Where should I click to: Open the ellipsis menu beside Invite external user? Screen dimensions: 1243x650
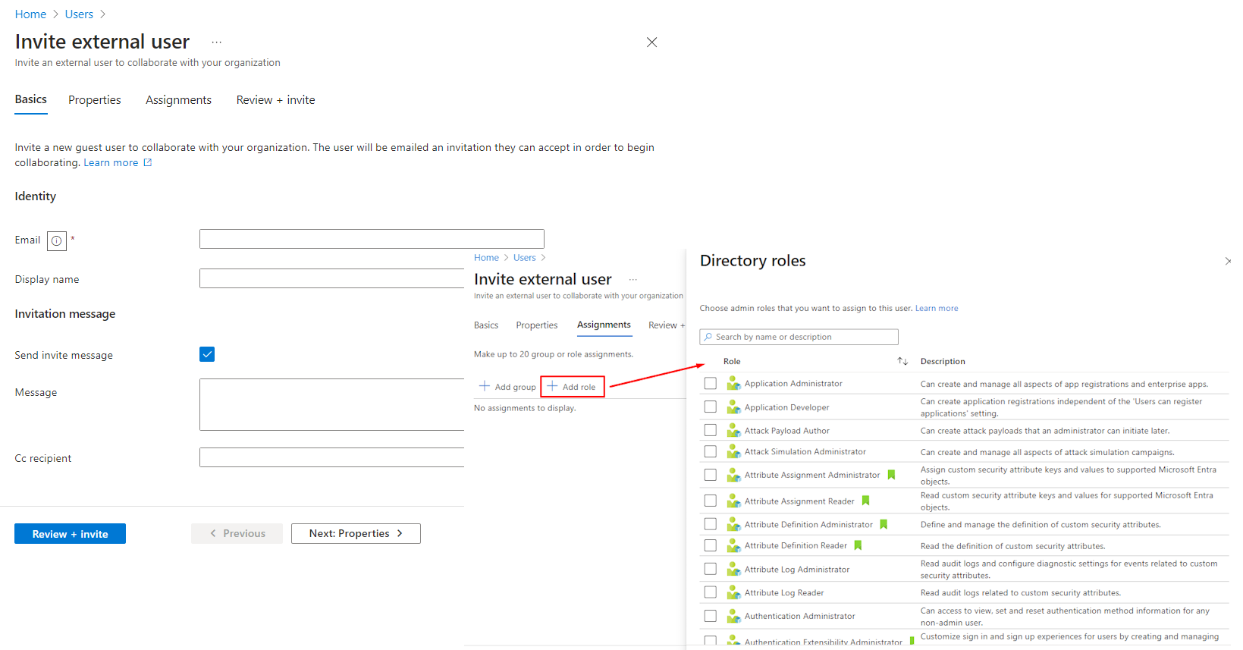[216, 42]
